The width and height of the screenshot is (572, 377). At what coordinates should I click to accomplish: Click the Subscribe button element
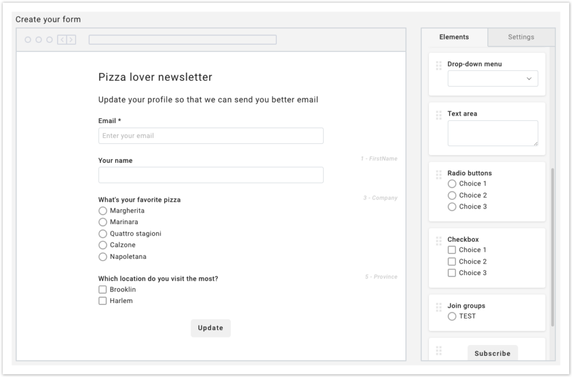click(x=492, y=353)
